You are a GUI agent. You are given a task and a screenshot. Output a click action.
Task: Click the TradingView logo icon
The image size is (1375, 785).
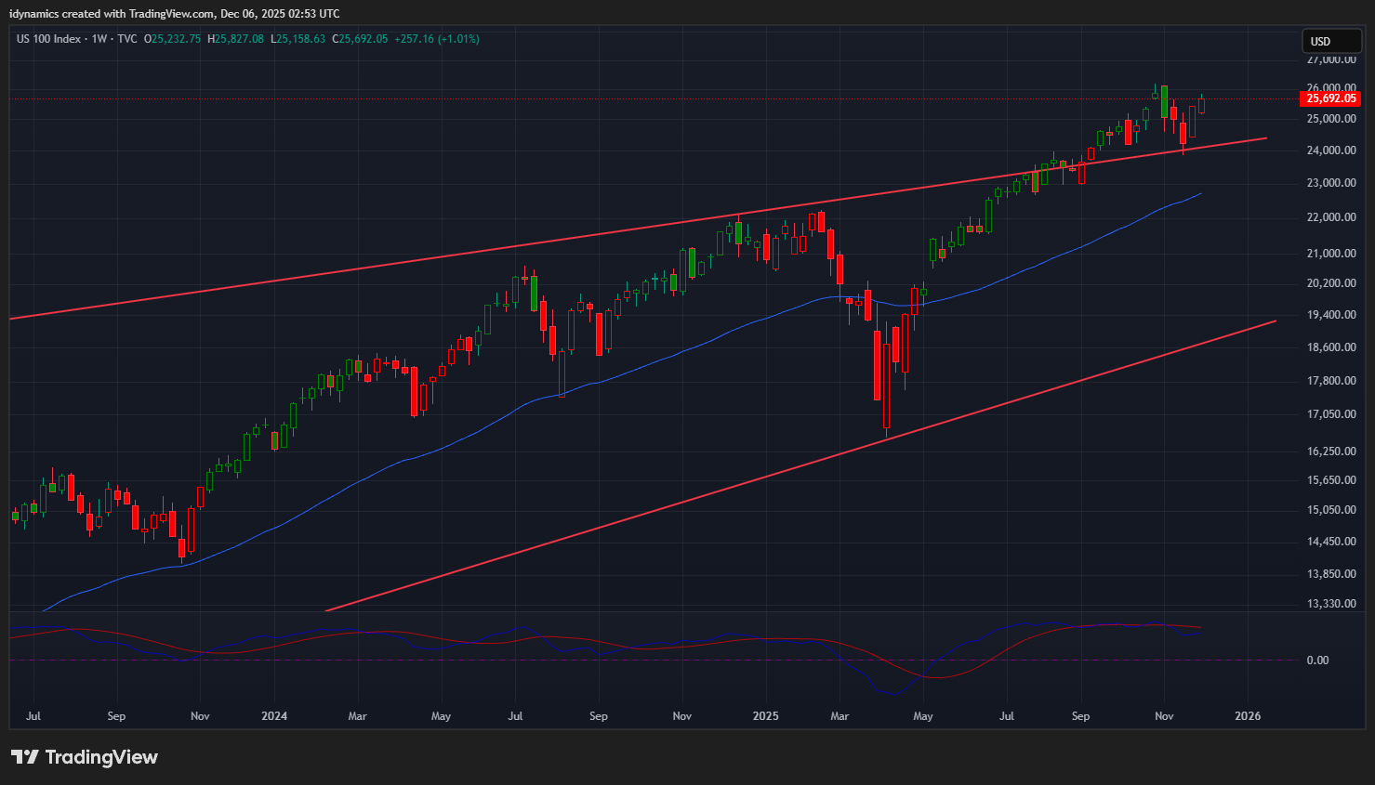click(x=25, y=757)
